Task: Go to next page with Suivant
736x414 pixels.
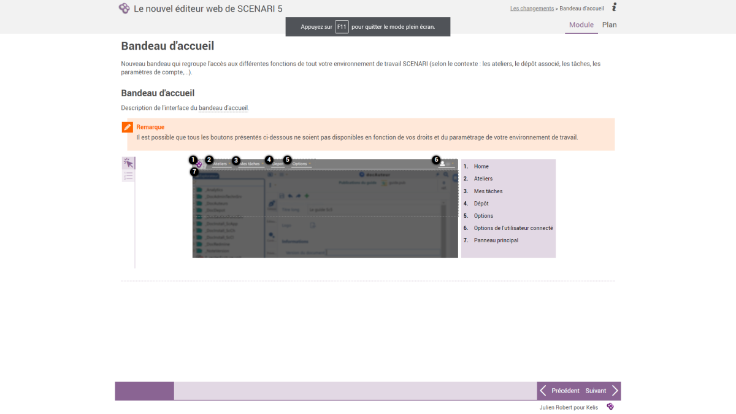Action: click(x=602, y=391)
